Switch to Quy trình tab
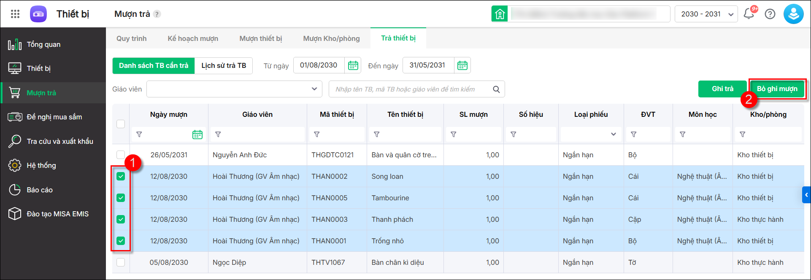The width and height of the screenshot is (811, 280). point(132,38)
